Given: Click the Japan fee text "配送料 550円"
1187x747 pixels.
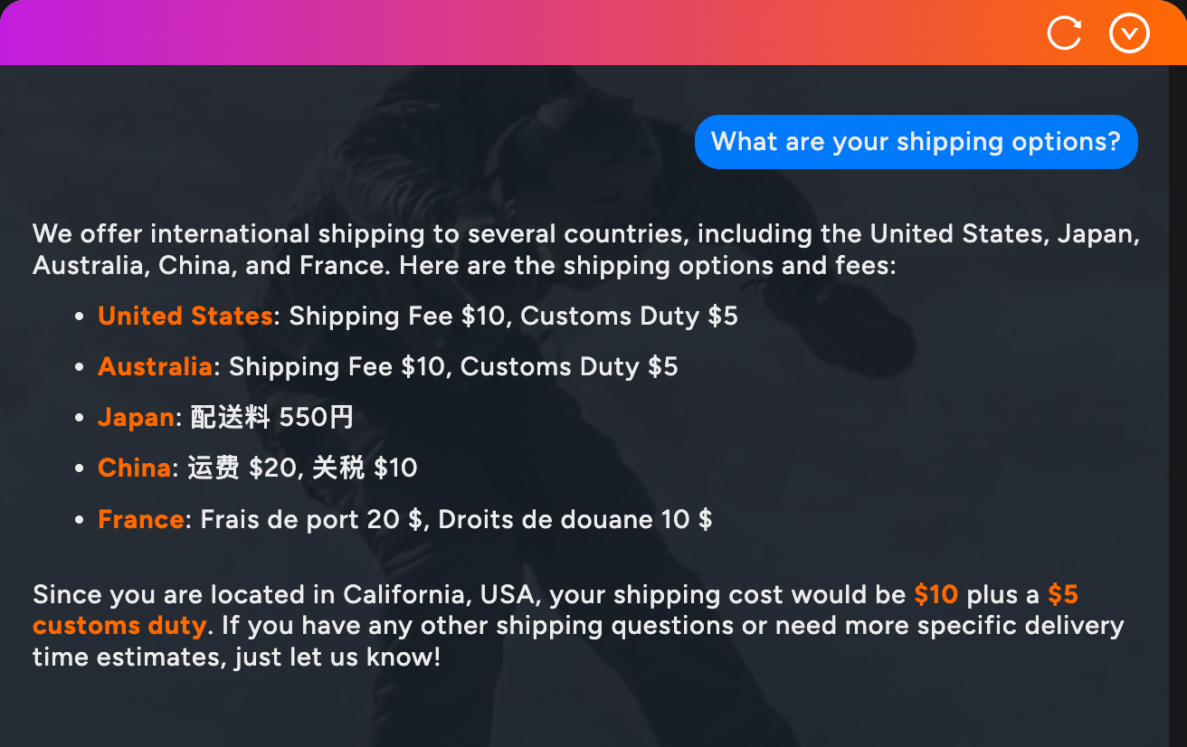Looking at the screenshot, I should click(272, 417).
